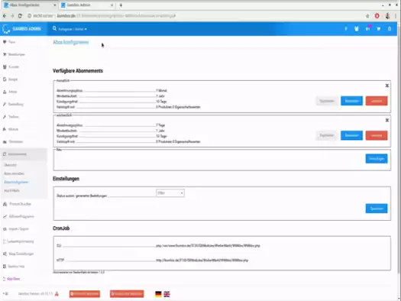
Task: Click the second red button in footer
Action: pos(127,294)
